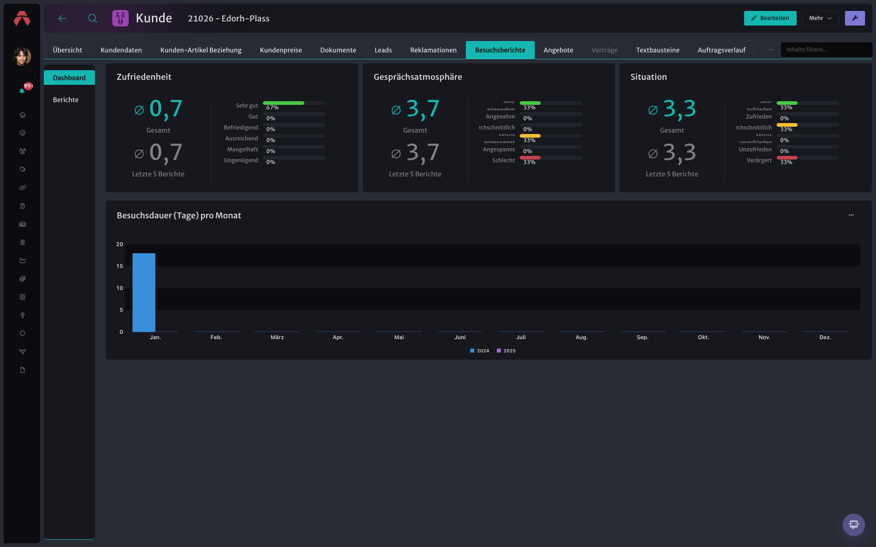Open the Besuchsdauer chart options ellipsis
Image resolution: width=876 pixels, height=547 pixels.
click(851, 215)
